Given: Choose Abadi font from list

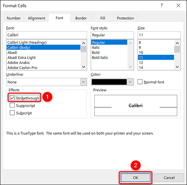Looking at the screenshot, I should (x=44, y=53).
